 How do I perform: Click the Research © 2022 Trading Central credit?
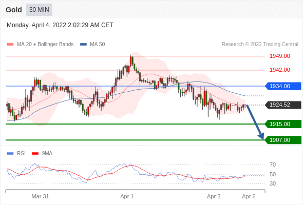[260, 45]
